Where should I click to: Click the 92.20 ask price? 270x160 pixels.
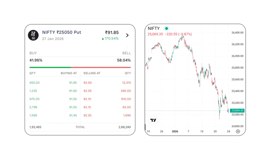(88, 115)
